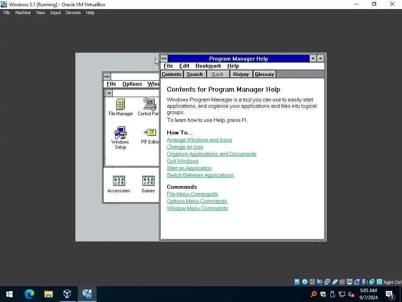Click the taskbar clock showing 5:05 AM

(368, 294)
